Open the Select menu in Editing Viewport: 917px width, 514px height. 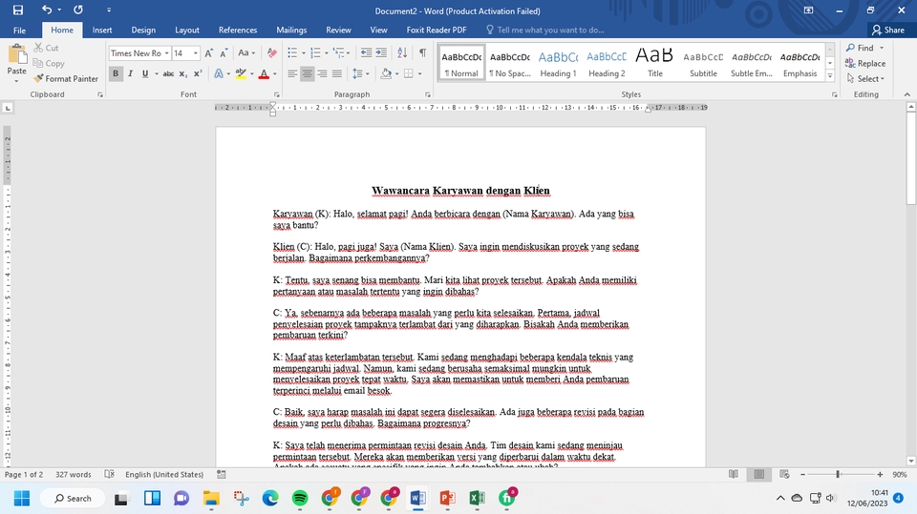[866, 78]
